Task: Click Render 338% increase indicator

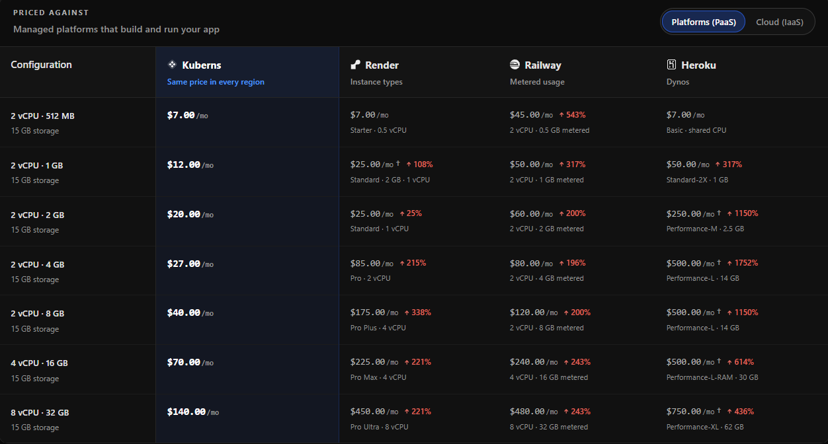Action: (x=417, y=313)
